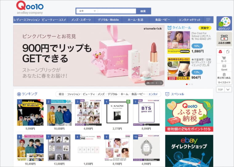Click into the search text field

point(117,11)
